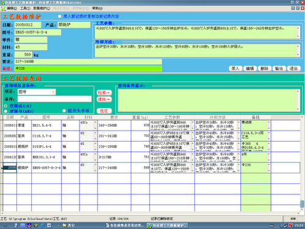Image resolution: width=305 pixels, height=229 pixels.
Task: Click the 录入 button
Action: 235,68
